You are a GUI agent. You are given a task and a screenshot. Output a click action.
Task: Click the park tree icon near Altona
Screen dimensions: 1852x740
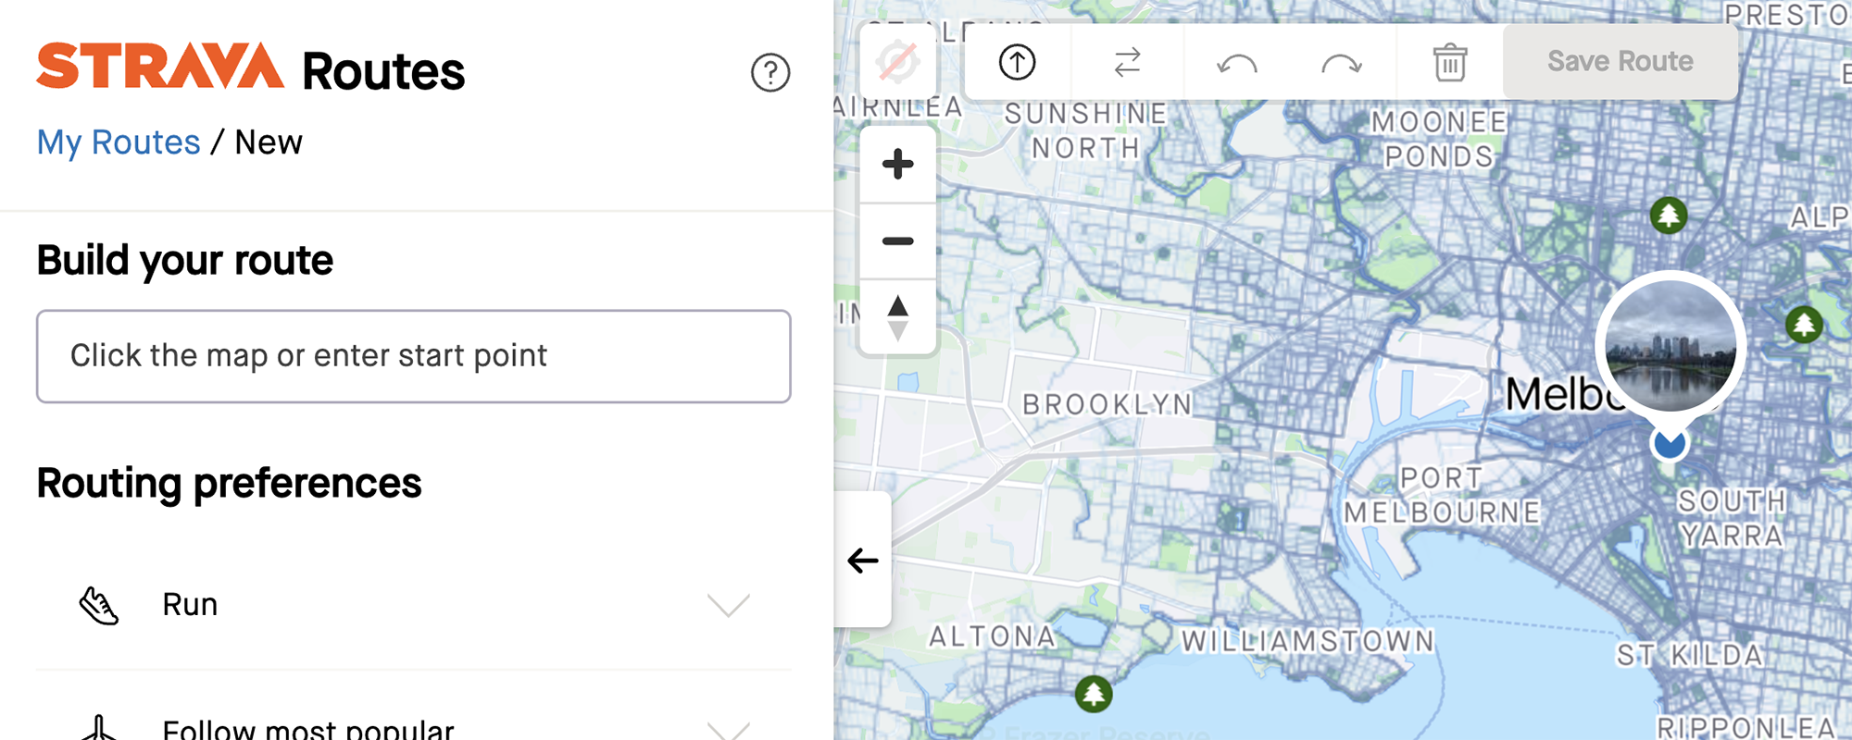tap(1093, 694)
